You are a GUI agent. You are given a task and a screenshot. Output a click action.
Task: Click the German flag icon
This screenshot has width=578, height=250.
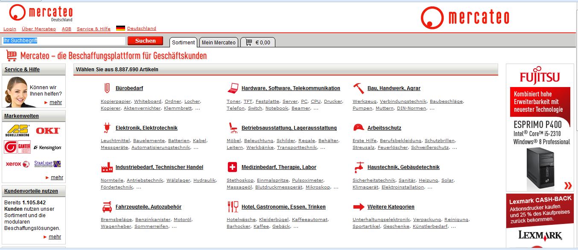(120, 29)
